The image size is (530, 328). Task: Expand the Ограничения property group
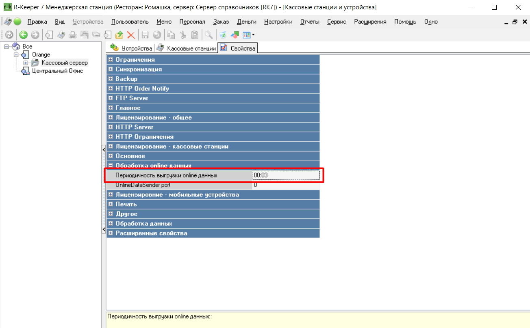[x=111, y=60]
